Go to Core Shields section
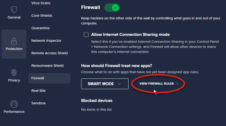 [42, 15]
